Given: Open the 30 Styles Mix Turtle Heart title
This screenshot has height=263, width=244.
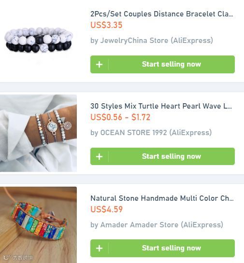Looking at the screenshot, I should (x=161, y=106).
